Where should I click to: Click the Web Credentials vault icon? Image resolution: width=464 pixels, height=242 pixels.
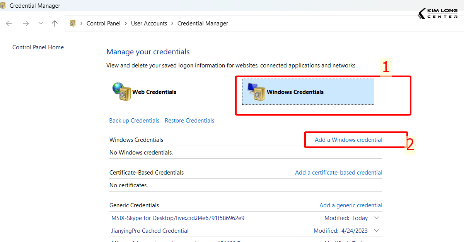(x=122, y=92)
